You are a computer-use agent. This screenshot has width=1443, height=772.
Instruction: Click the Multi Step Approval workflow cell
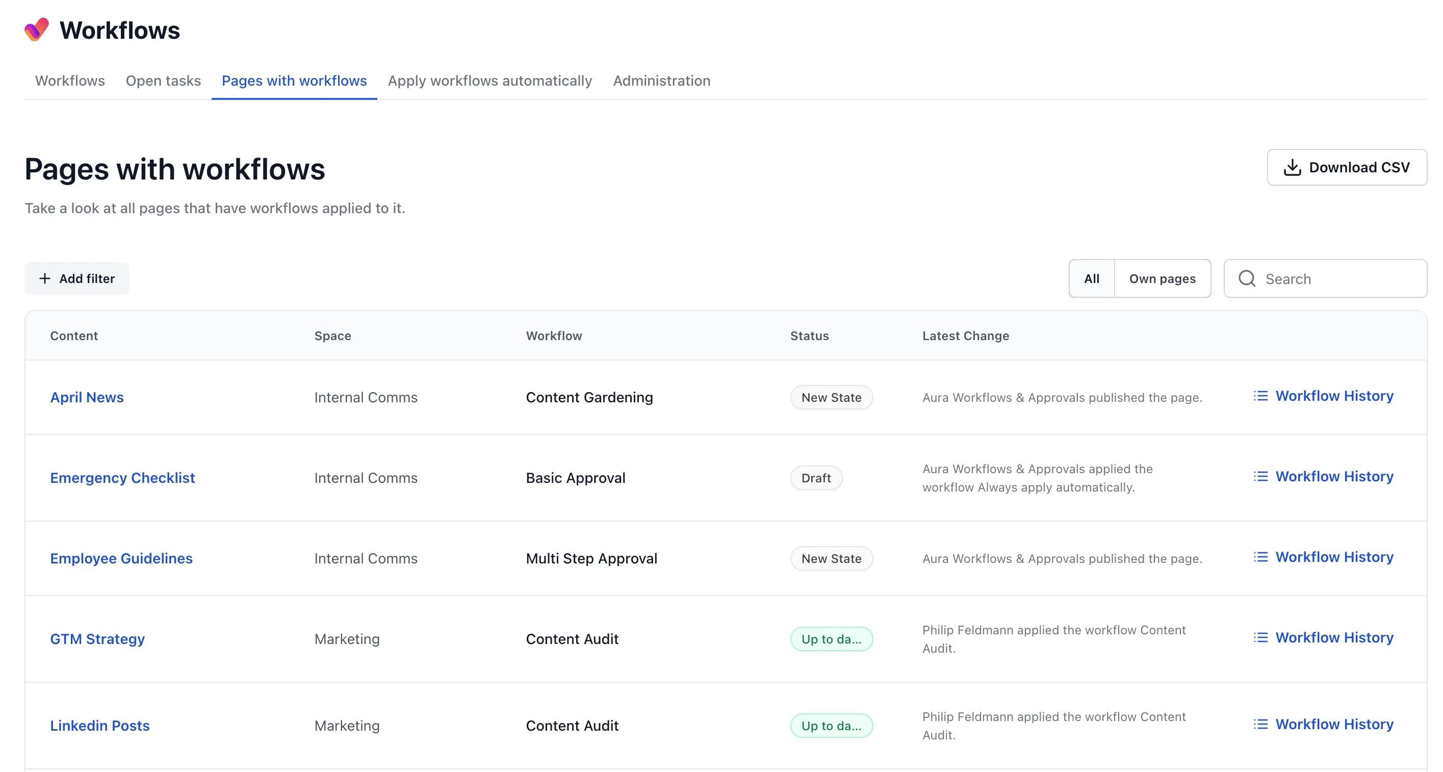(591, 558)
